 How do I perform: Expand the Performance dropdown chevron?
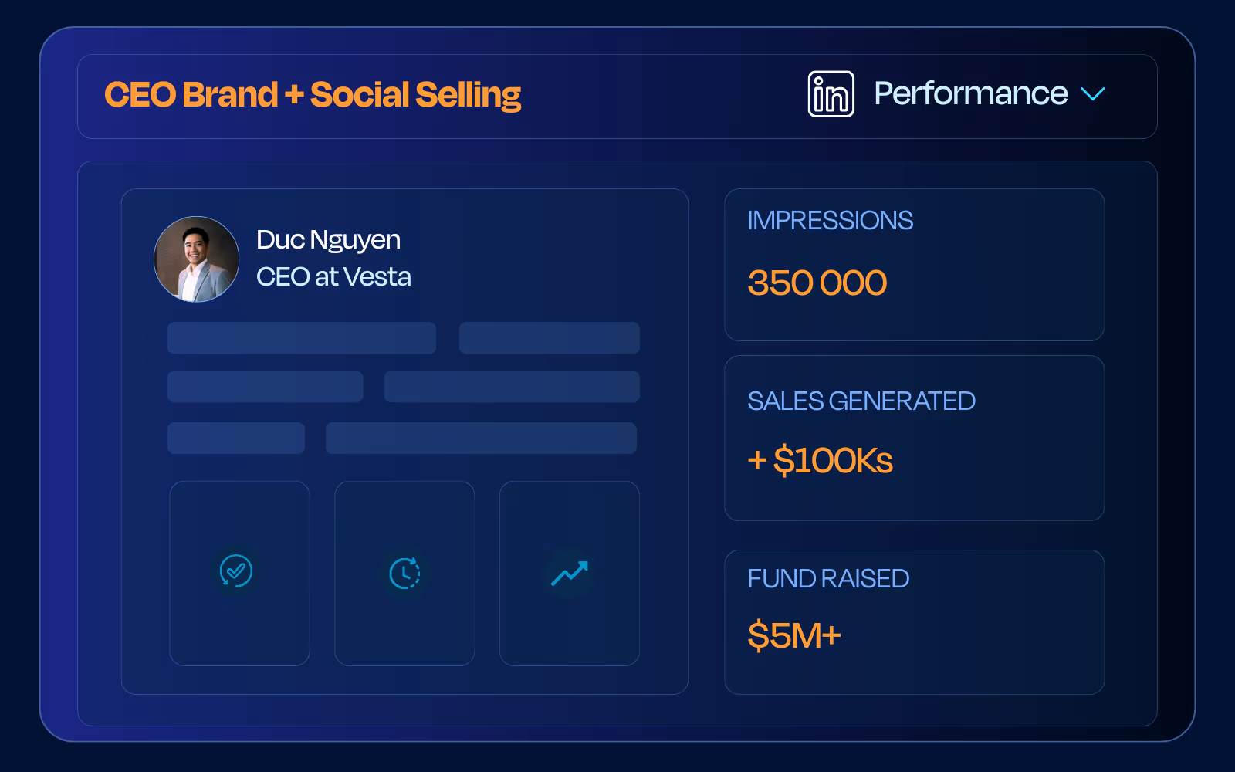click(1093, 94)
